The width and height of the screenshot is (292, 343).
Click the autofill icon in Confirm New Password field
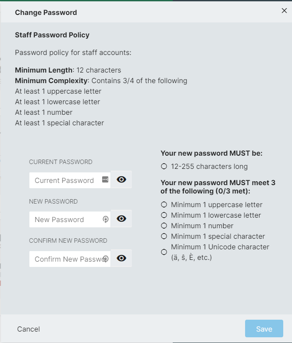point(106,259)
